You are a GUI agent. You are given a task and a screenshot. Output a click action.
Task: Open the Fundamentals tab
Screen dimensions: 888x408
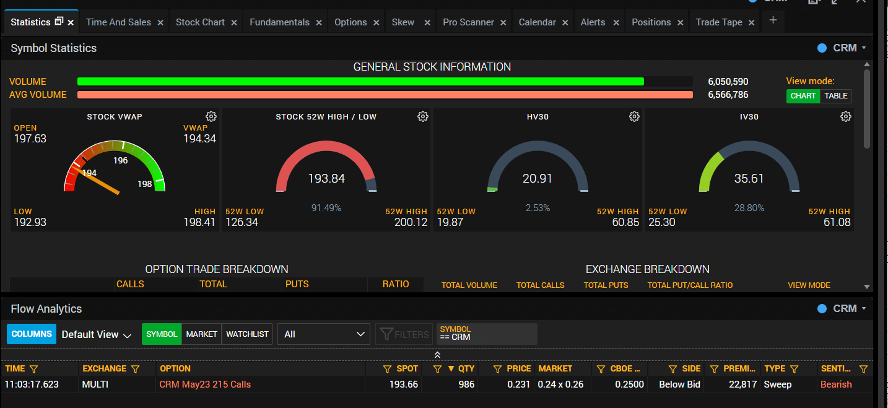tap(280, 22)
